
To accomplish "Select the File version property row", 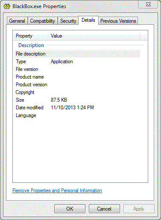I will pyautogui.click(x=78, y=69).
